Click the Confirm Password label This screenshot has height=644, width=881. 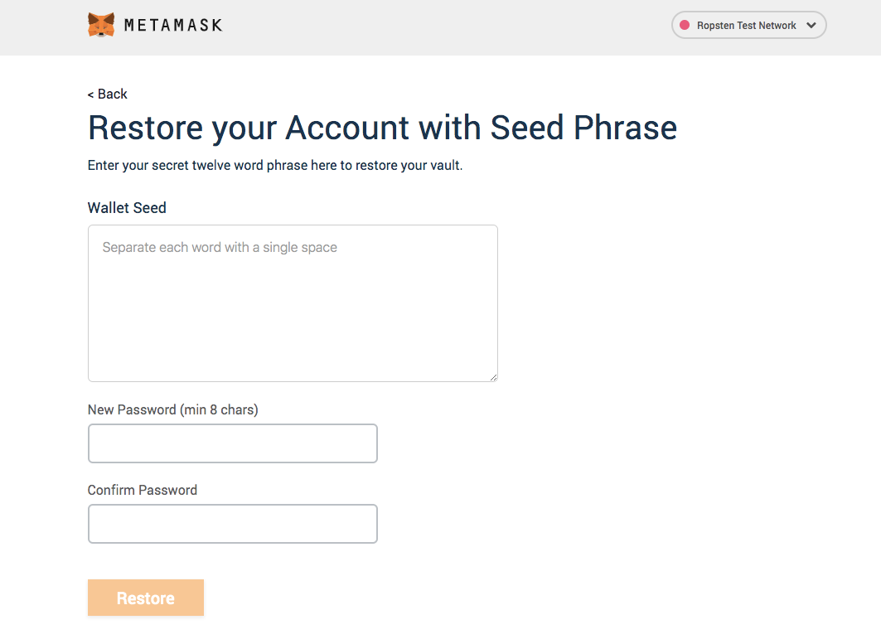coord(143,490)
